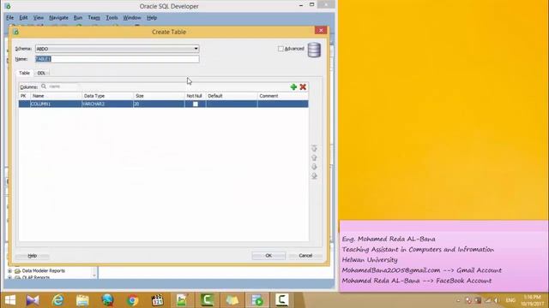The width and height of the screenshot is (549, 308).
Task: Select the Table tab
Action: [24, 73]
